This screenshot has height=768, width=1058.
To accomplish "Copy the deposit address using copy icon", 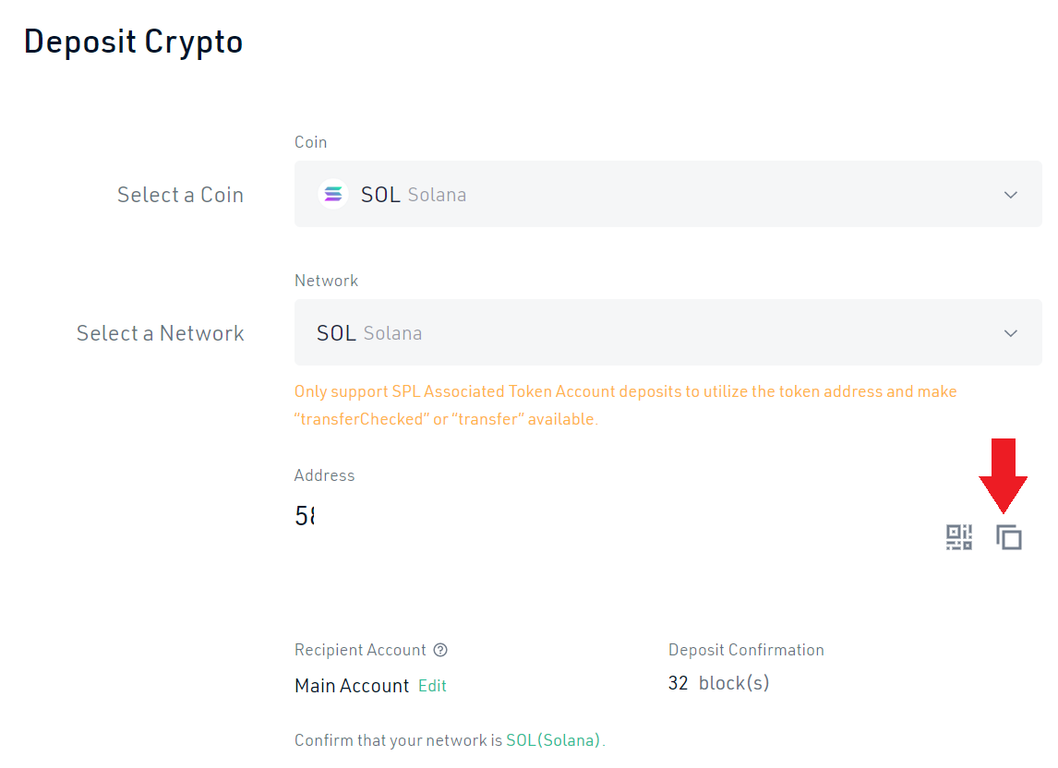I will (1009, 537).
